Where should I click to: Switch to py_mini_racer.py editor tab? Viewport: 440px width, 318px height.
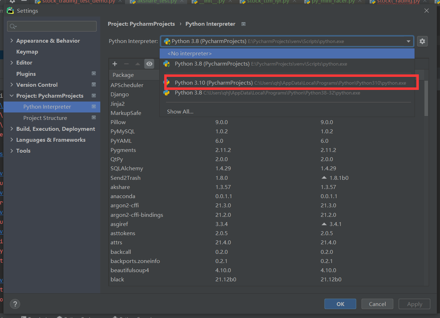click(x=333, y=2)
